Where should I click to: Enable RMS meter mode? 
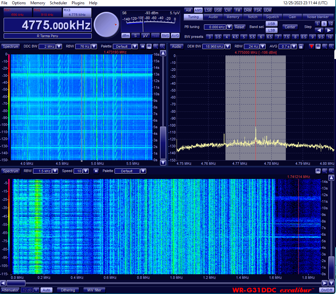(165, 36)
